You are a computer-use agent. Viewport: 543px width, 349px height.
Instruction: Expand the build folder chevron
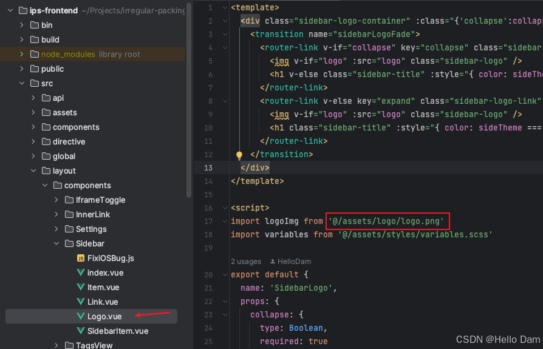tap(22, 40)
